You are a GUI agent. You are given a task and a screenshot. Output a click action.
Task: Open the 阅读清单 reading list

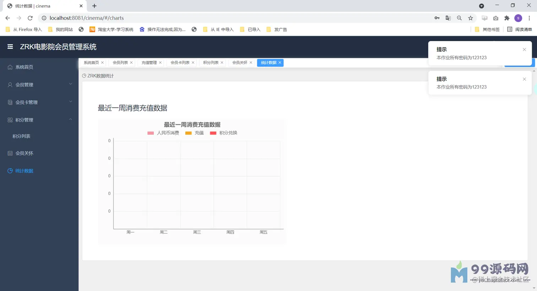point(520,29)
